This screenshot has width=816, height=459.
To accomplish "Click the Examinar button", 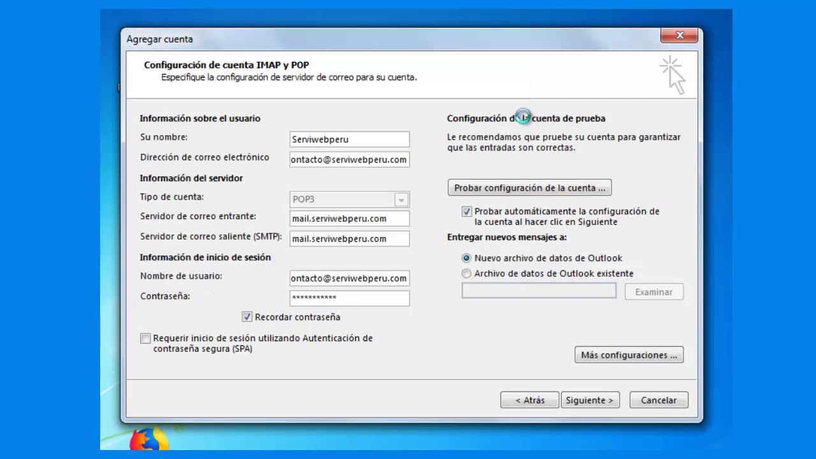I will tap(653, 292).
